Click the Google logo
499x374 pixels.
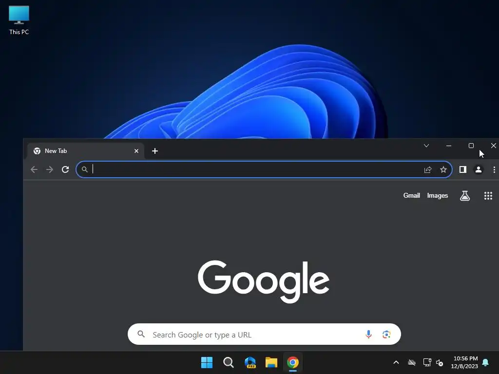tap(264, 281)
